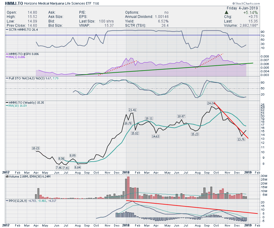
Task: Select the 24.24 price peak label
Action: click(x=211, y=103)
